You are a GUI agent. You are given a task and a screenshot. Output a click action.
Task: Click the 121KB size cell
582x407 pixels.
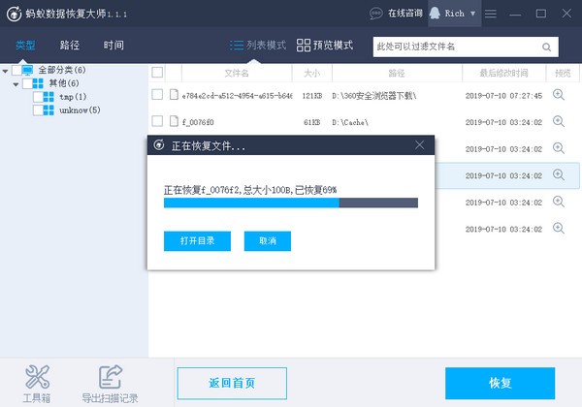click(x=312, y=96)
